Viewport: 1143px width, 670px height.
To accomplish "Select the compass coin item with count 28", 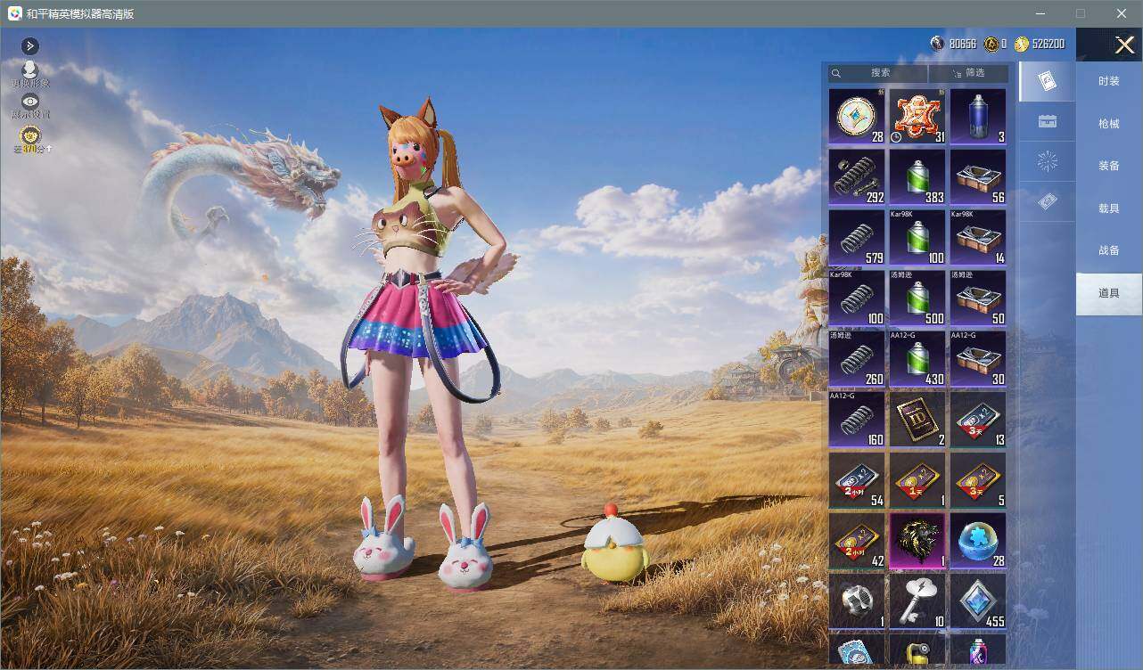I will coord(857,116).
